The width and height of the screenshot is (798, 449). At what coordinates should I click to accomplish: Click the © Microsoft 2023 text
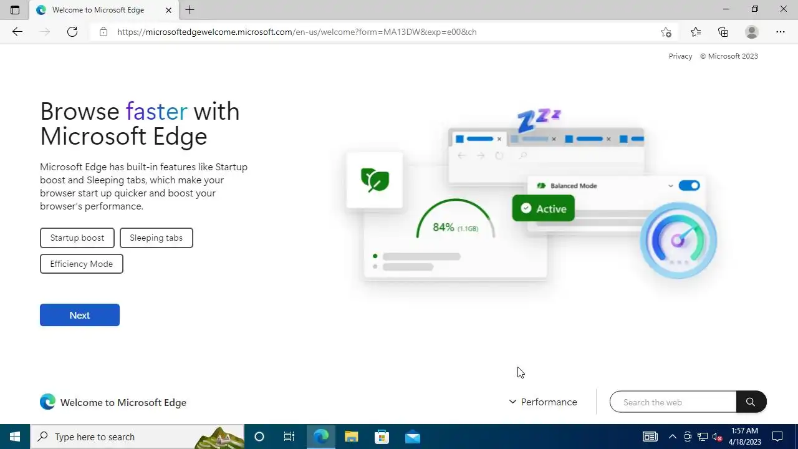point(729,56)
